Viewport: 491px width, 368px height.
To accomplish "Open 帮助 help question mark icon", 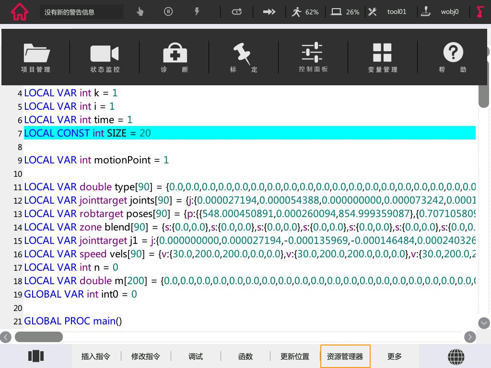I will (453, 57).
